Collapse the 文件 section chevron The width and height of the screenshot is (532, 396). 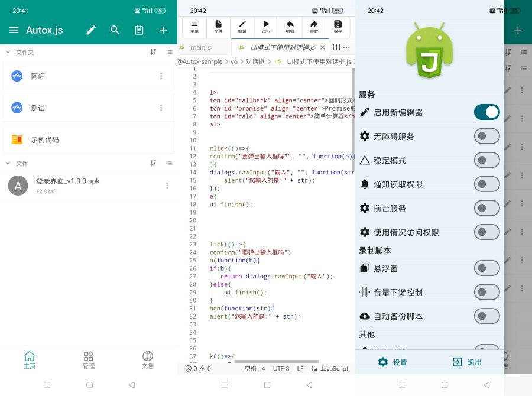[x=8, y=163]
